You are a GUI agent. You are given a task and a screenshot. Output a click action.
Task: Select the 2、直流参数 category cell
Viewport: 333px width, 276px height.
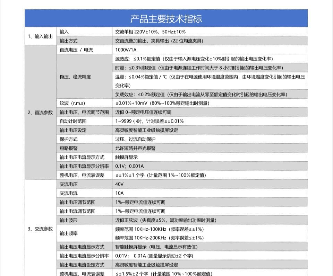41,112
